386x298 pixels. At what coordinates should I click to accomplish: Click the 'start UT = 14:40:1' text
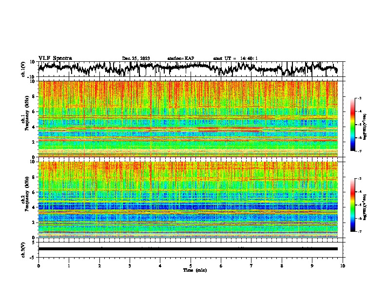(235, 58)
